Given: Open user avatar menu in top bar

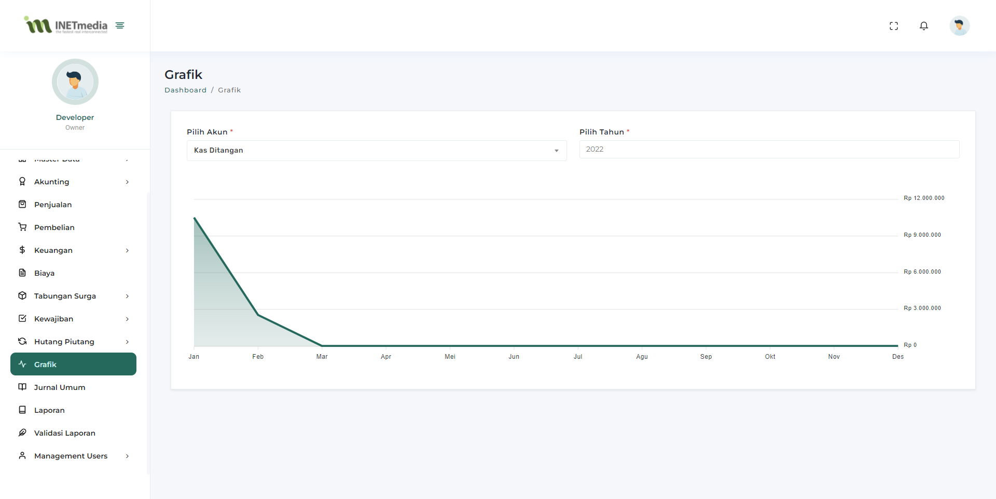Looking at the screenshot, I should point(959,26).
